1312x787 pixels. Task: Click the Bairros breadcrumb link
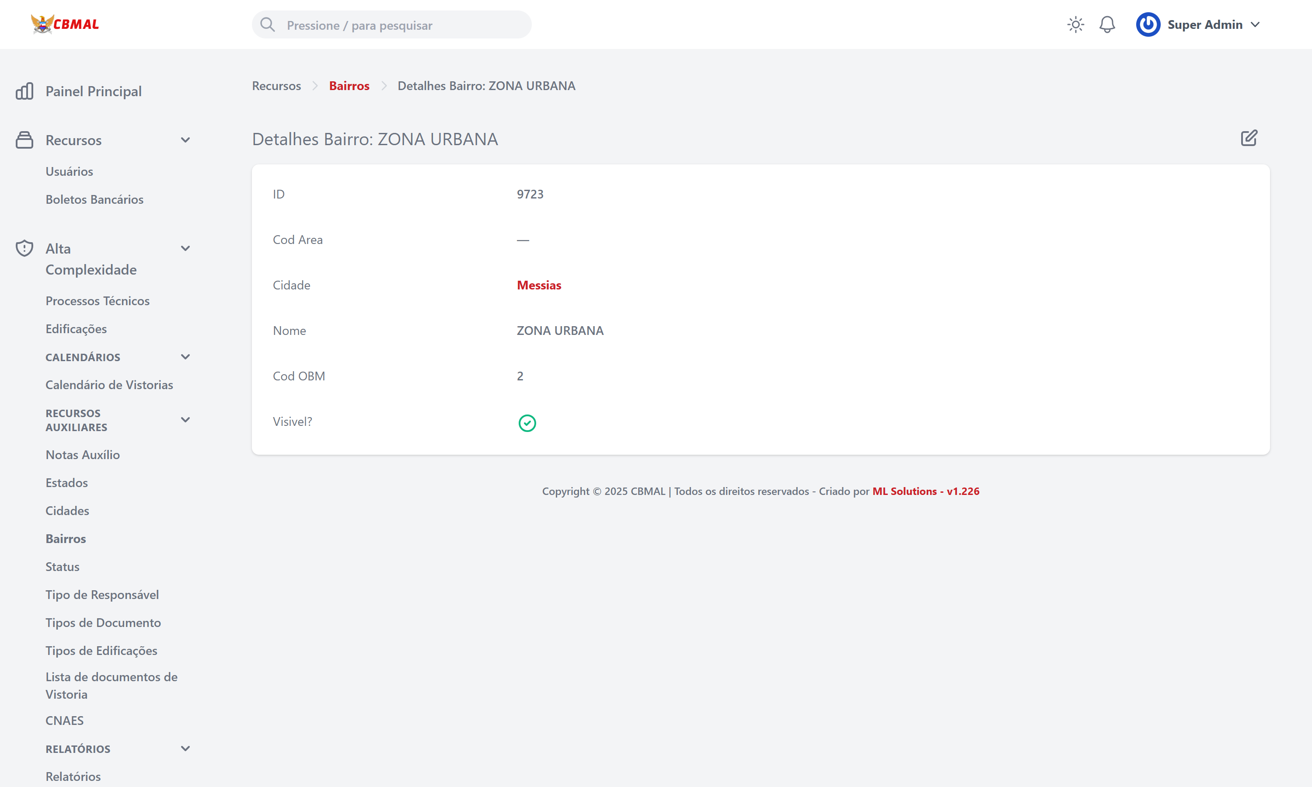pyautogui.click(x=349, y=86)
